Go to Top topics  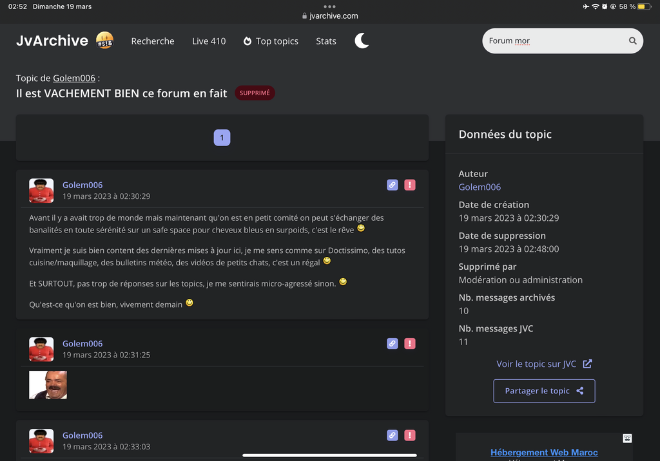(x=271, y=41)
